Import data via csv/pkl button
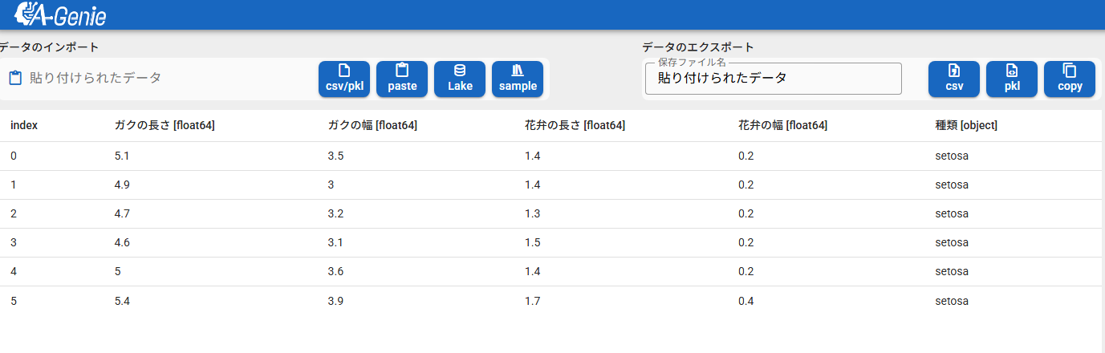 pyautogui.click(x=344, y=79)
